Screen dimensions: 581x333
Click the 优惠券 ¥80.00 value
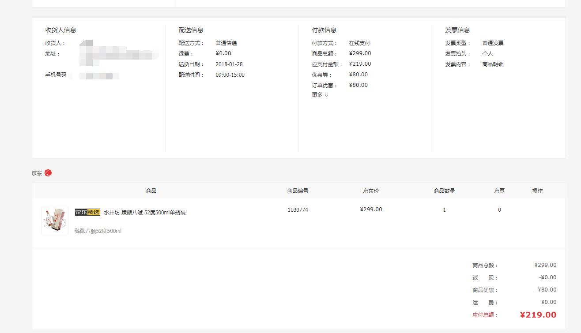[x=358, y=75]
